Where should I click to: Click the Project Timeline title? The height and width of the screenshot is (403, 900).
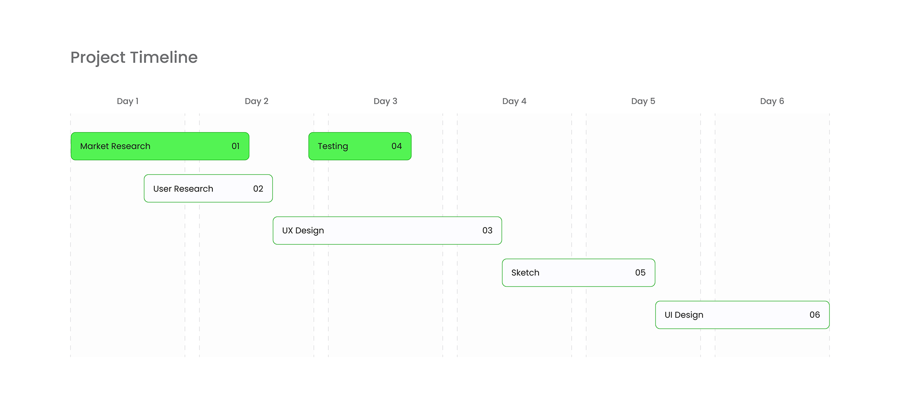pos(134,57)
